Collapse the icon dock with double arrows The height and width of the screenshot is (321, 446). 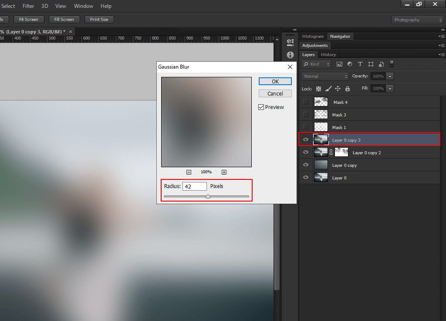click(295, 30)
